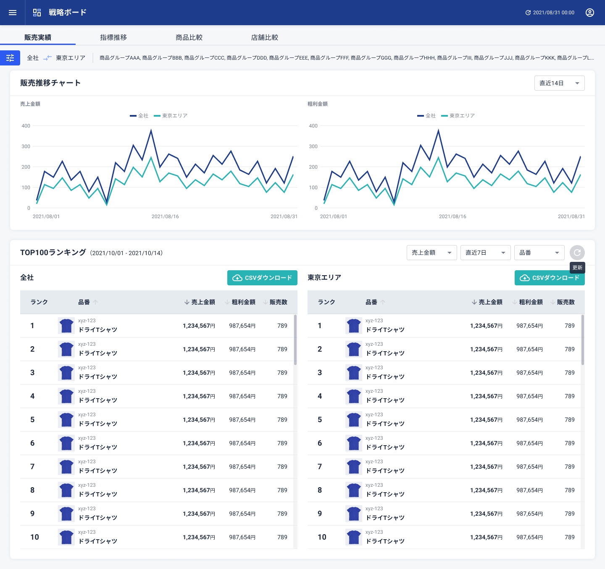The width and height of the screenshot is (605, 569).
Task: Click the circular 更新 refresh icon
Action: tap(577, 253)
